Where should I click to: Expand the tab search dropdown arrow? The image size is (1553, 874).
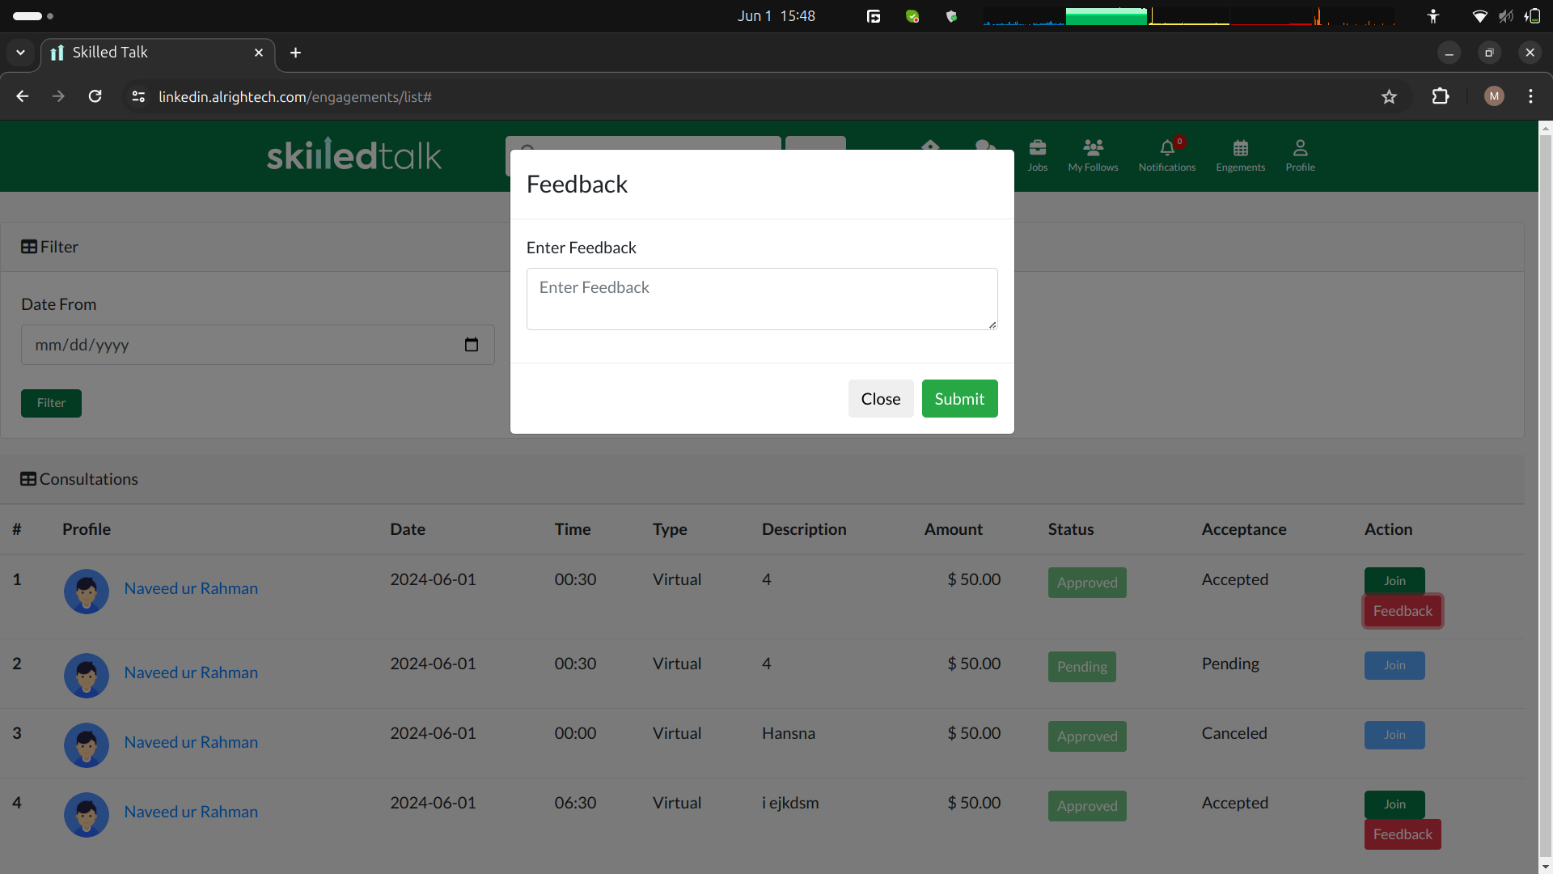(20, 53)
